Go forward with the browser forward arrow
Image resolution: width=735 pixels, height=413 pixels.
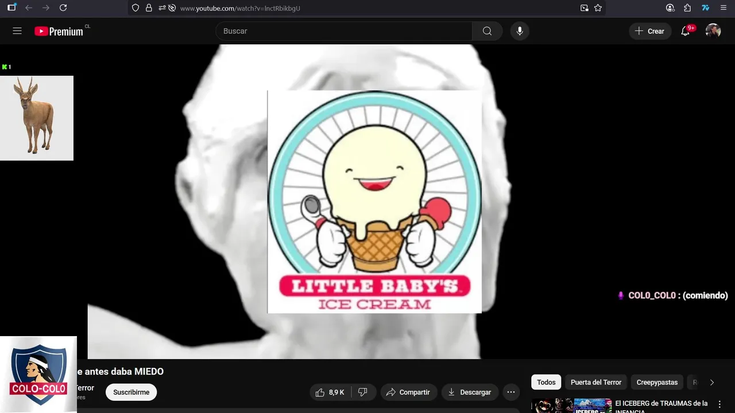(x=46, y=8)
